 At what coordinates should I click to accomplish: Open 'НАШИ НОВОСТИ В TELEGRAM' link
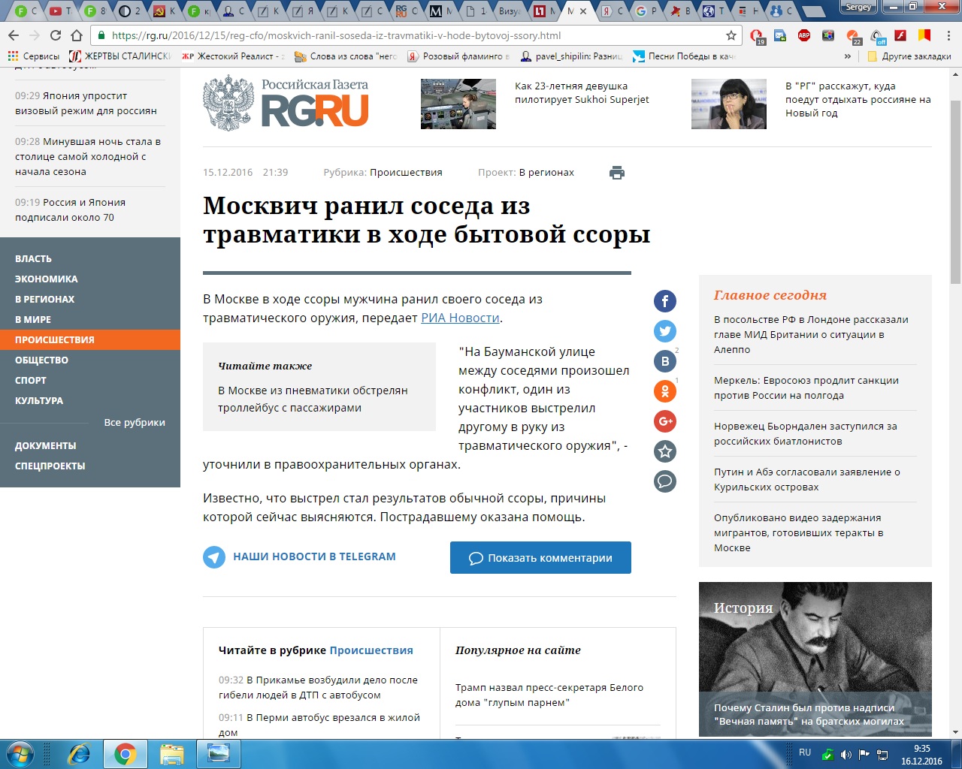point(314,556)
